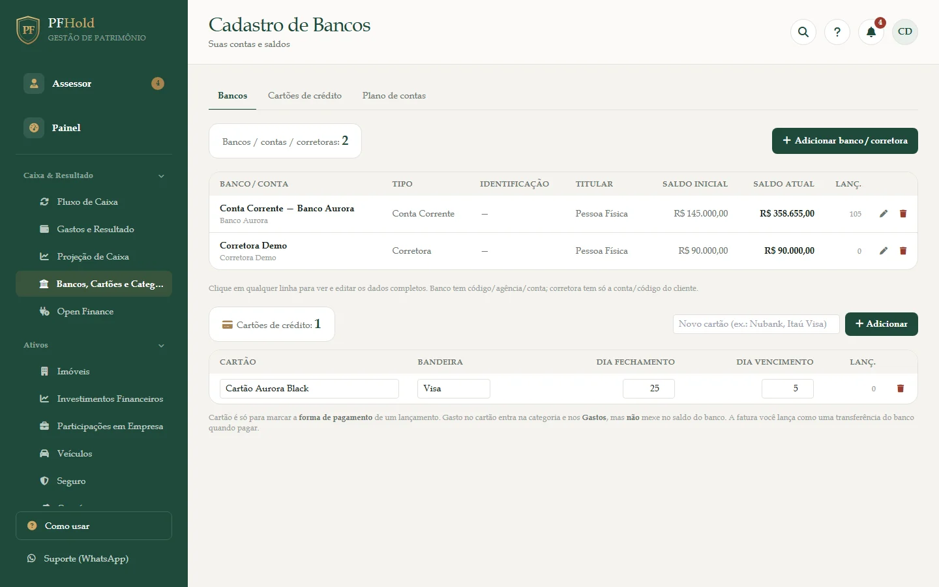Open the Plano de contas tab

(x=394, y=96)
